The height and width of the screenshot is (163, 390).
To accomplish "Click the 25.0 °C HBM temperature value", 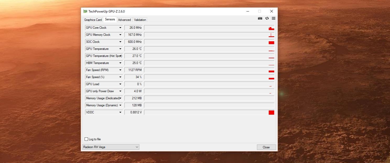I will 133,63.
